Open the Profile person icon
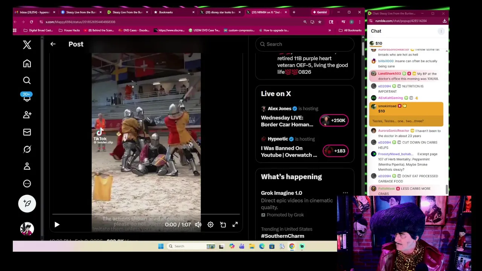 pos(27,166)
